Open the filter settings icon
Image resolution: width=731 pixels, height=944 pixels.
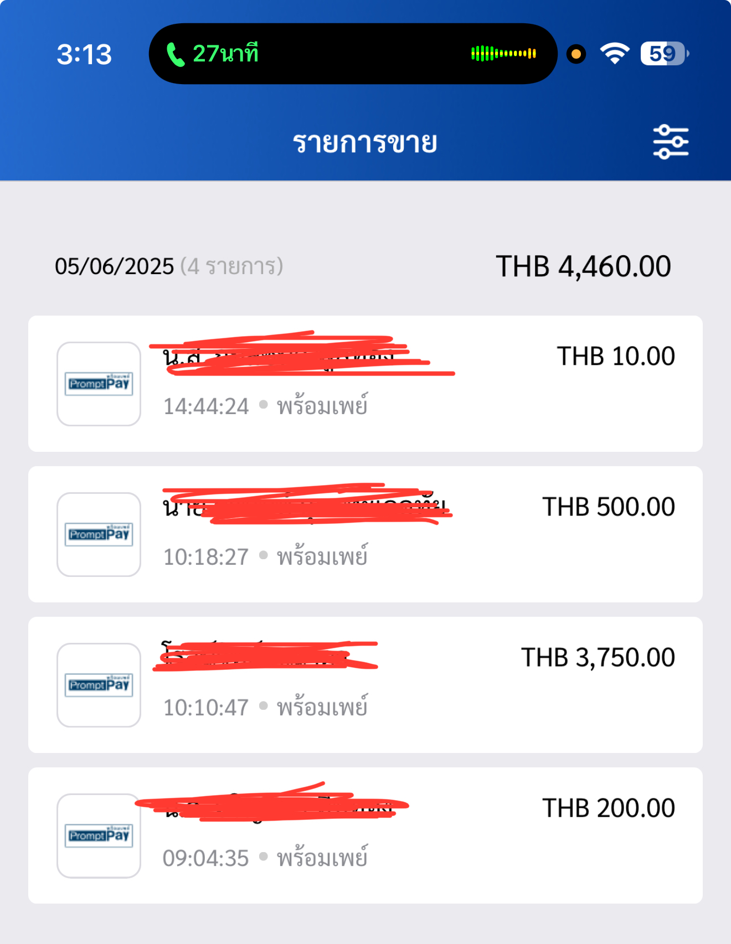coord(671,142)
